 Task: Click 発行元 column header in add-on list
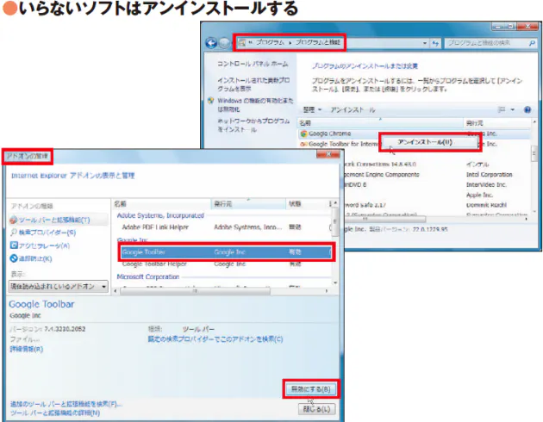(x=248, y=204)
